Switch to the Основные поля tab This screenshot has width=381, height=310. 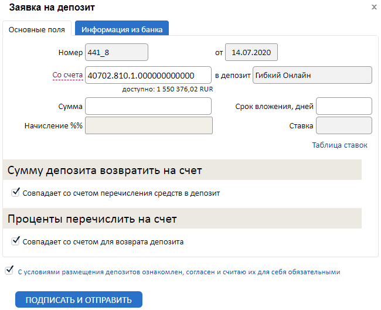coord(37,29)
